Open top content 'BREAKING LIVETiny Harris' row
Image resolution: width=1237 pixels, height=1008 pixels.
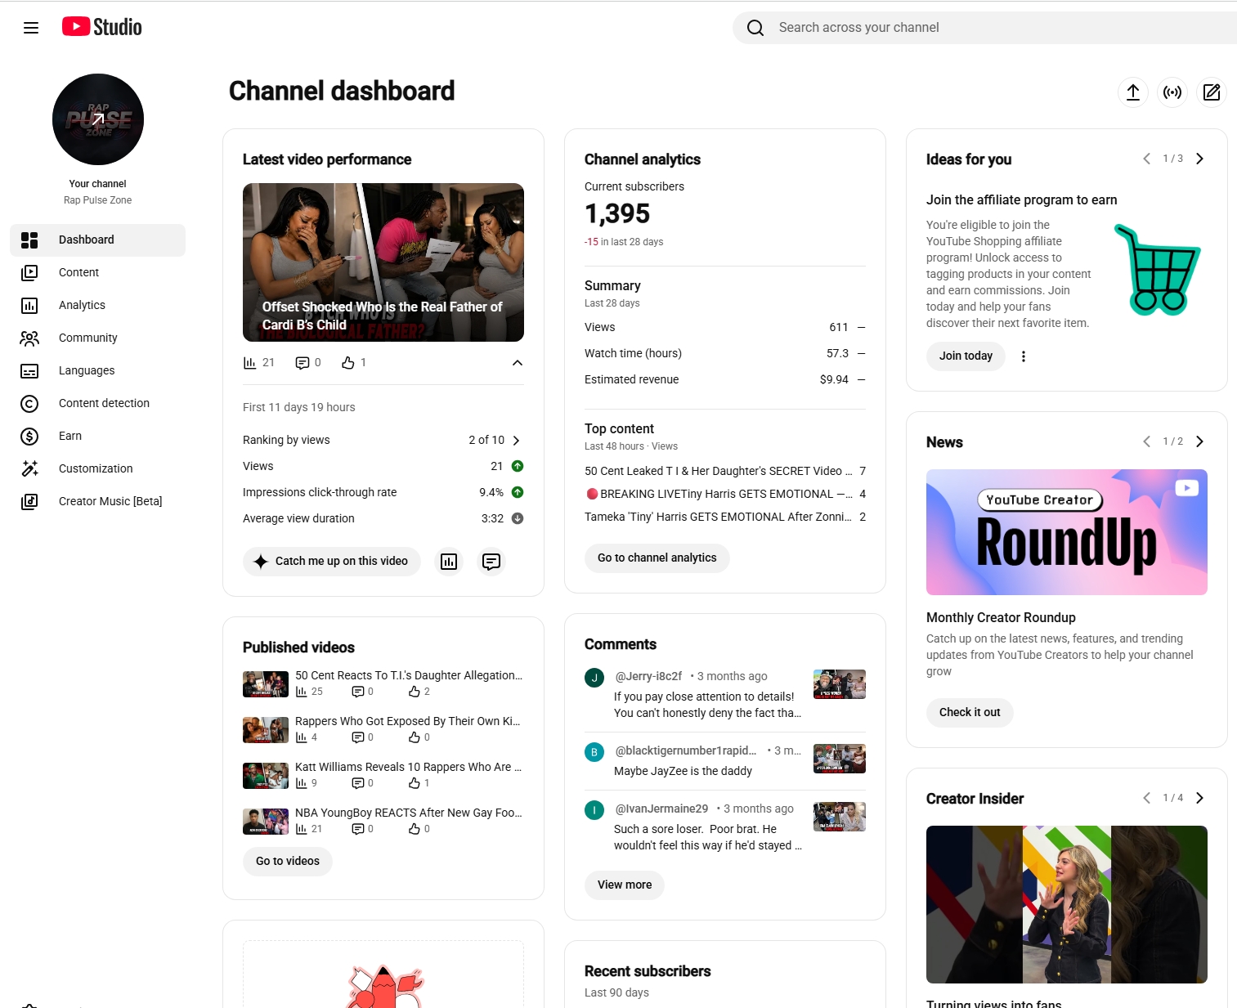click(725, 495)
